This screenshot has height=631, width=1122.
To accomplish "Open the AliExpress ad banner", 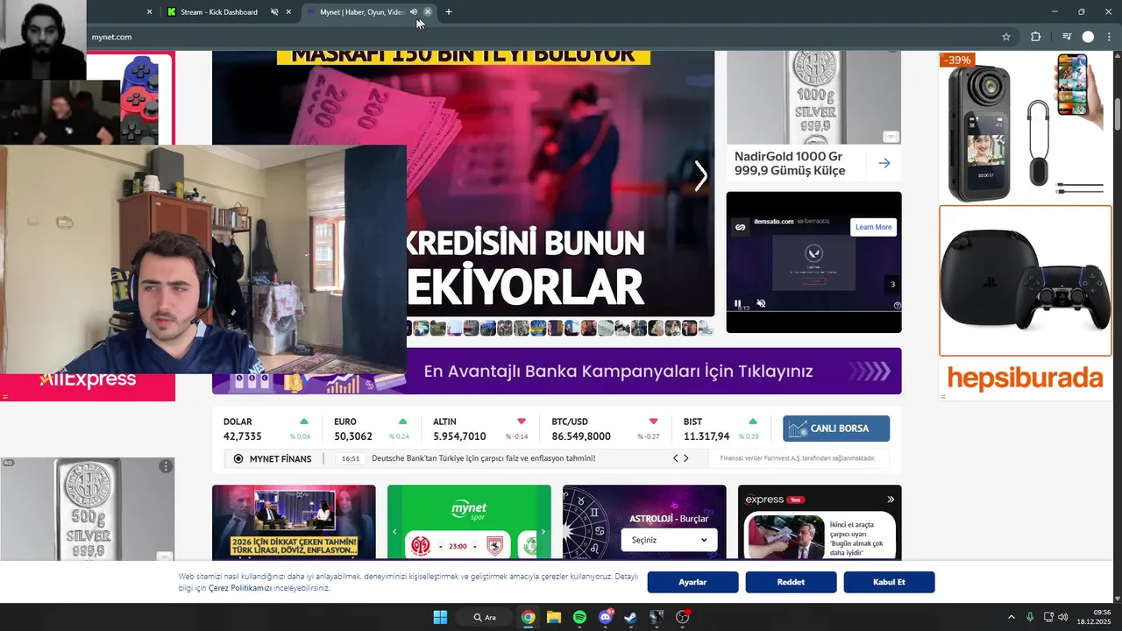I will click(x=88, y=380).
